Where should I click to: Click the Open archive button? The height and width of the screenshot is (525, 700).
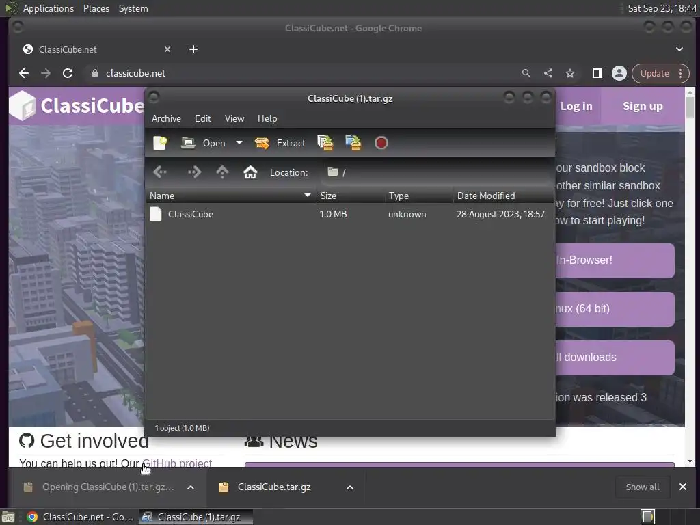pos(203,143)
